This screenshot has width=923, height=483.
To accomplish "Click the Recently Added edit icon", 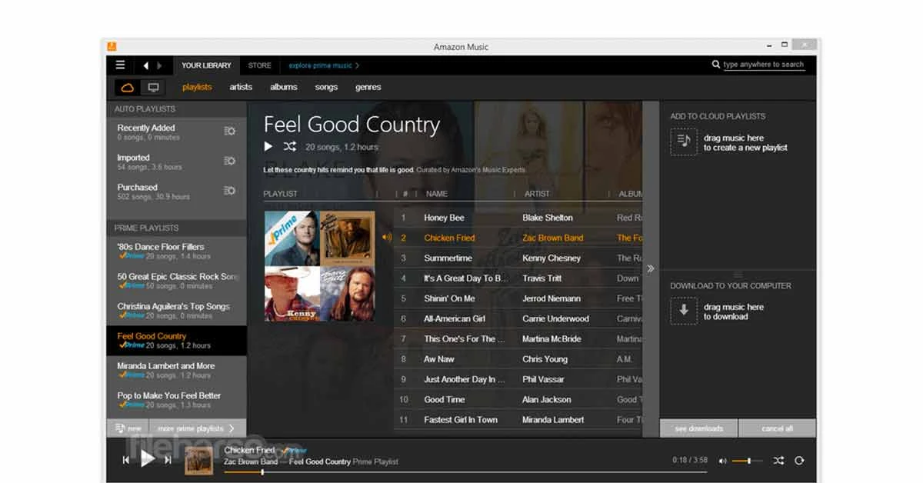I will pos(229,131).
